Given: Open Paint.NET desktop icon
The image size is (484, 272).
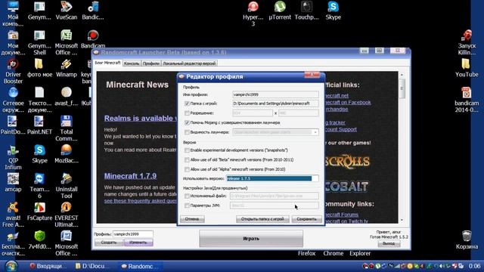Looking at the screenshot, I should 39,125.
